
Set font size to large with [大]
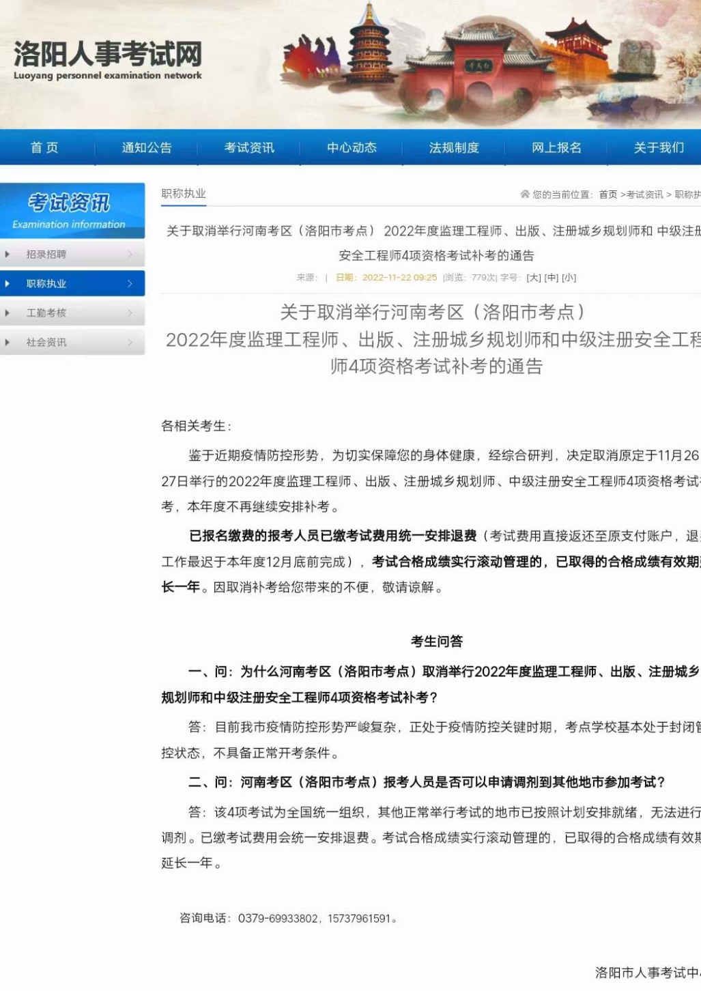pos(534,278)
